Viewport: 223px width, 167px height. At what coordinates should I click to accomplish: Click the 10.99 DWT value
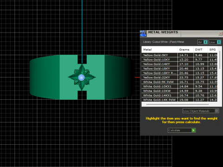click(200, 64)
